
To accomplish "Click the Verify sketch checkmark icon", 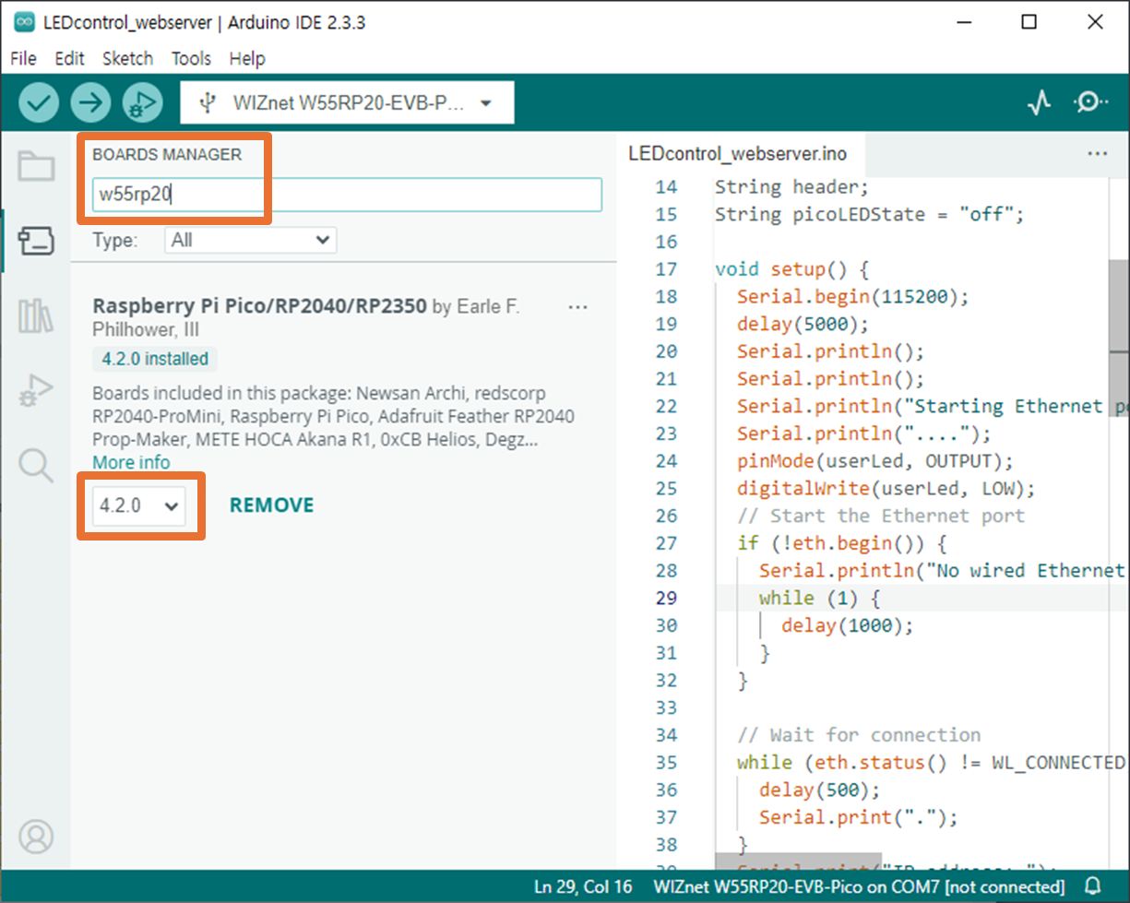I will (x=39, y=102).
